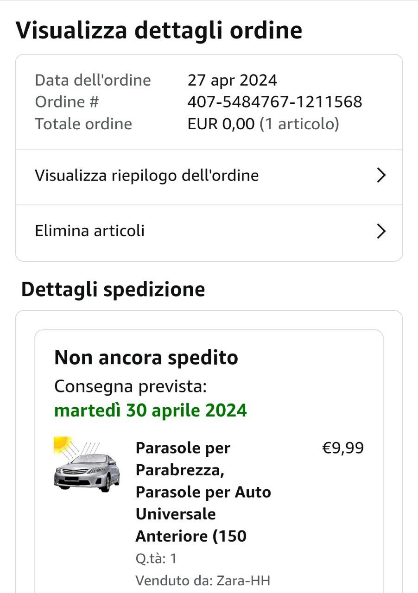Click the Data dell'ordine label
418x593 pixels.
point(93,80)
